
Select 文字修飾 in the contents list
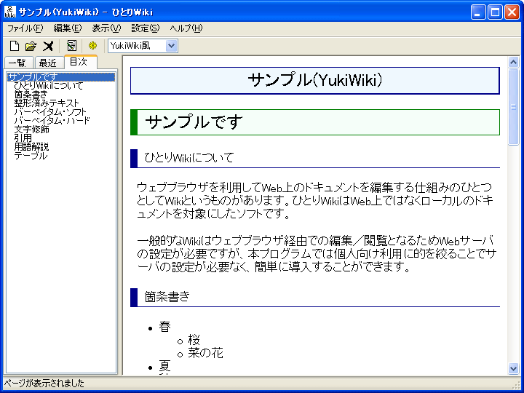click(32, 130)
